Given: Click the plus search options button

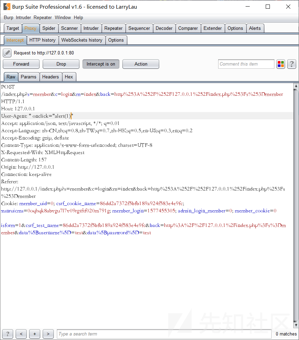Looking at the screenshot, I should coord(34,334).
